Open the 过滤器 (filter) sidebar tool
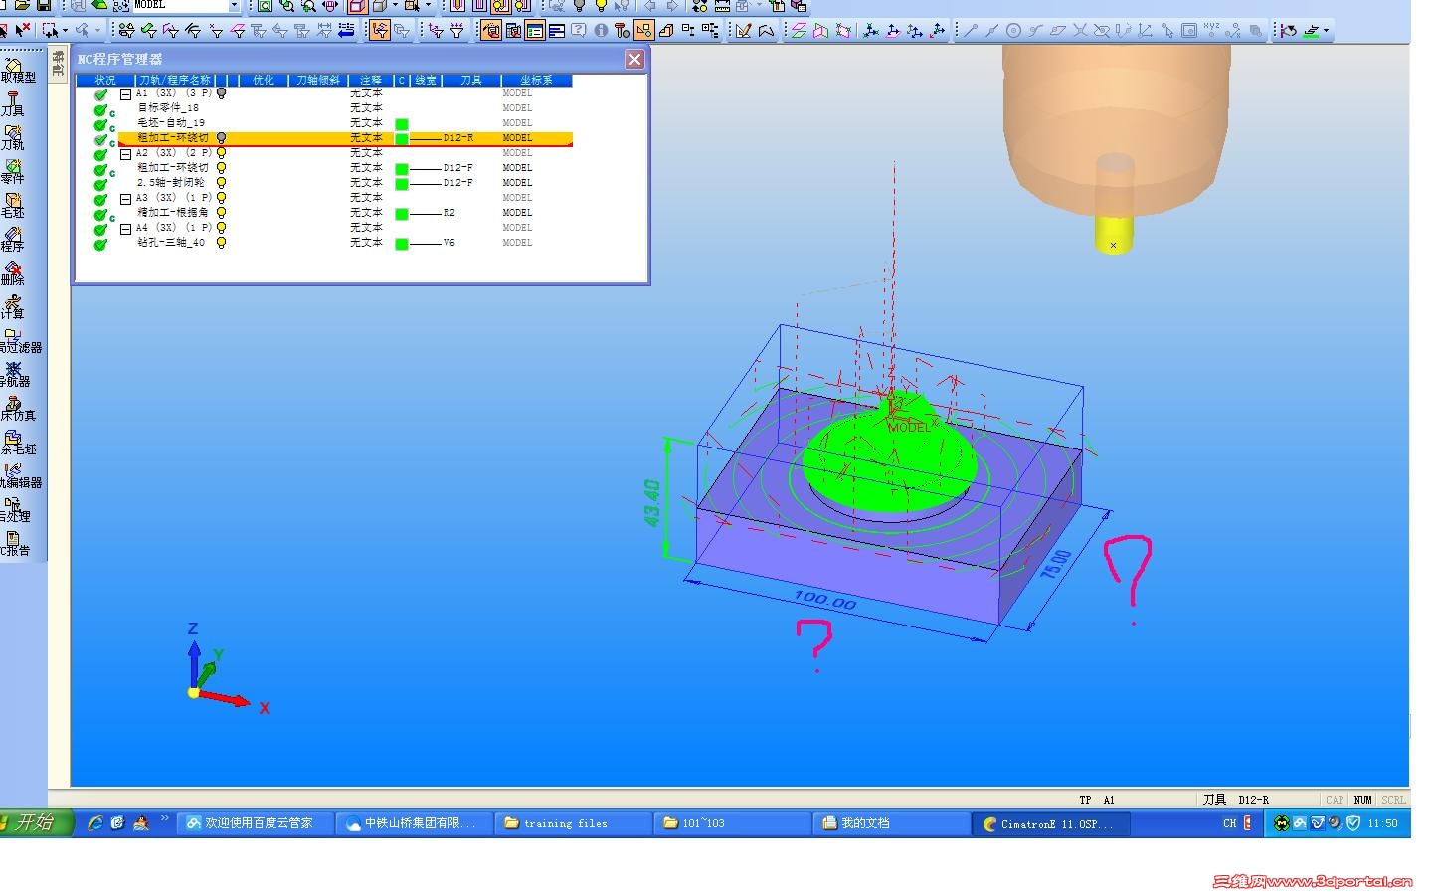The image size is (1432, 895). (x=20, y=340)
